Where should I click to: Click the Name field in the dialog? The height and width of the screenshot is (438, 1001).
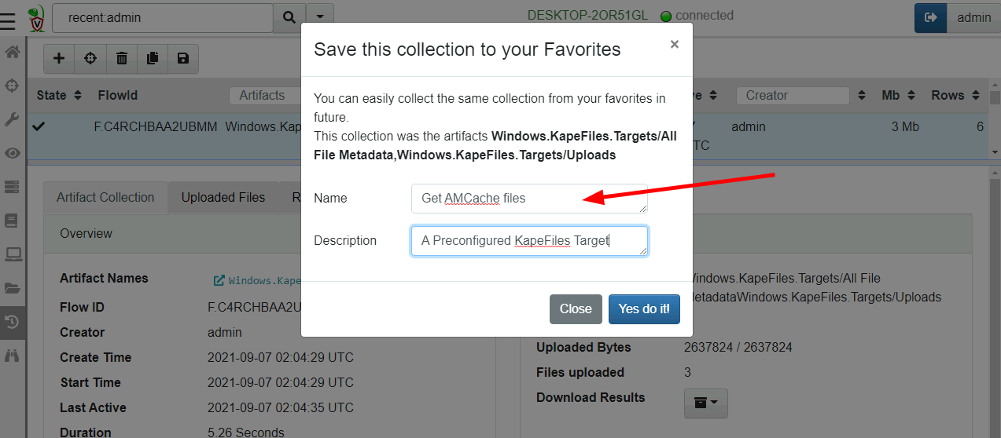coord(529,199)
